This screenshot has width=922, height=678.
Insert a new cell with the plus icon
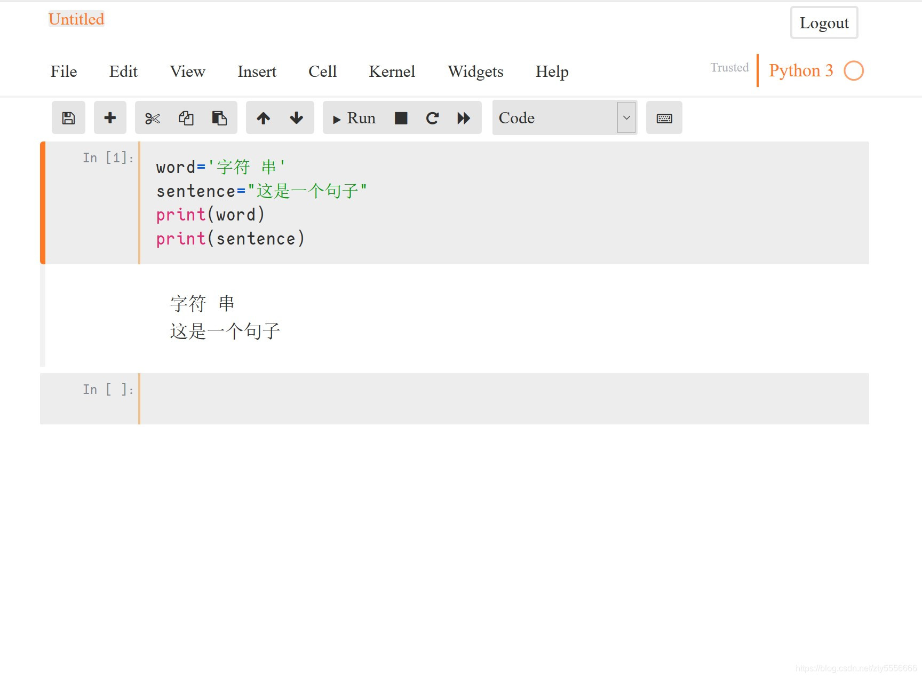click(x=110, y=118)
